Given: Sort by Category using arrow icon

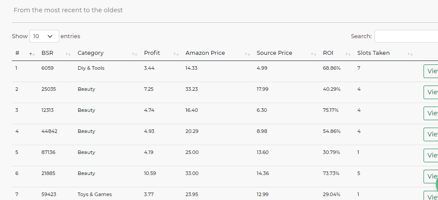Looking at the screenshot, I should (135, 54).
